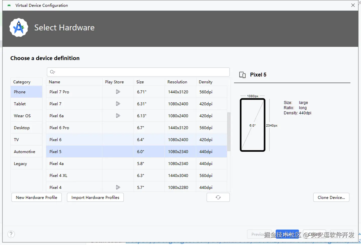Viewport: 361px width, 245px height.
Task: Select the Pixel 6 device row
Action: (x=137, y=140)
